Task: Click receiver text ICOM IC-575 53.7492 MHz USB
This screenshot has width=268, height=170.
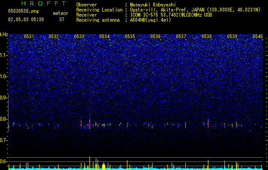Action: point(171,15)
